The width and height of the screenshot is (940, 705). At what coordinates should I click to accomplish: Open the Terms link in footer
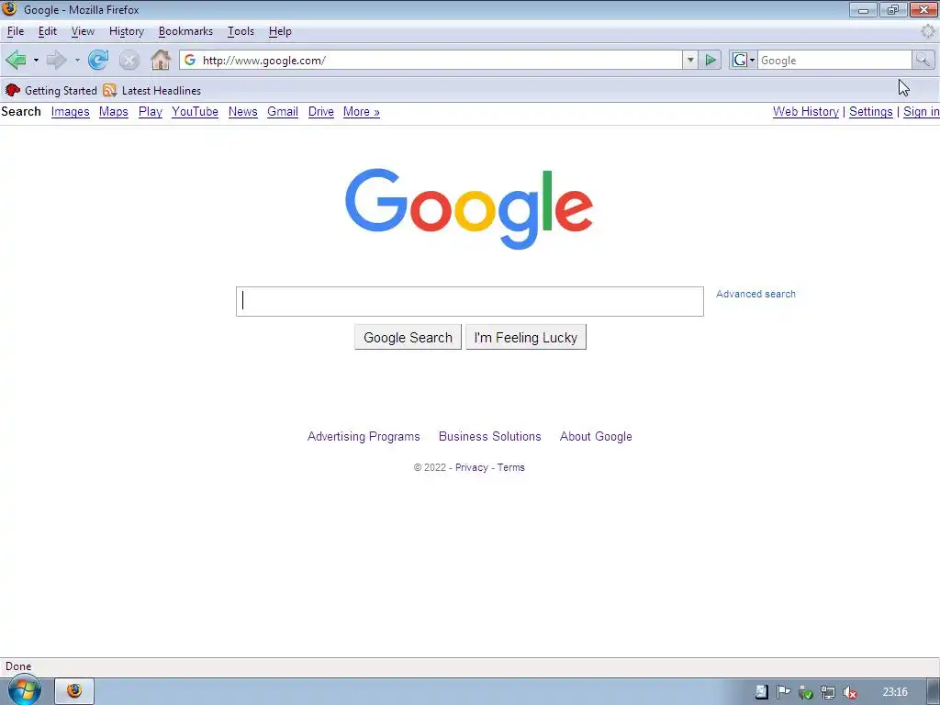510,467
